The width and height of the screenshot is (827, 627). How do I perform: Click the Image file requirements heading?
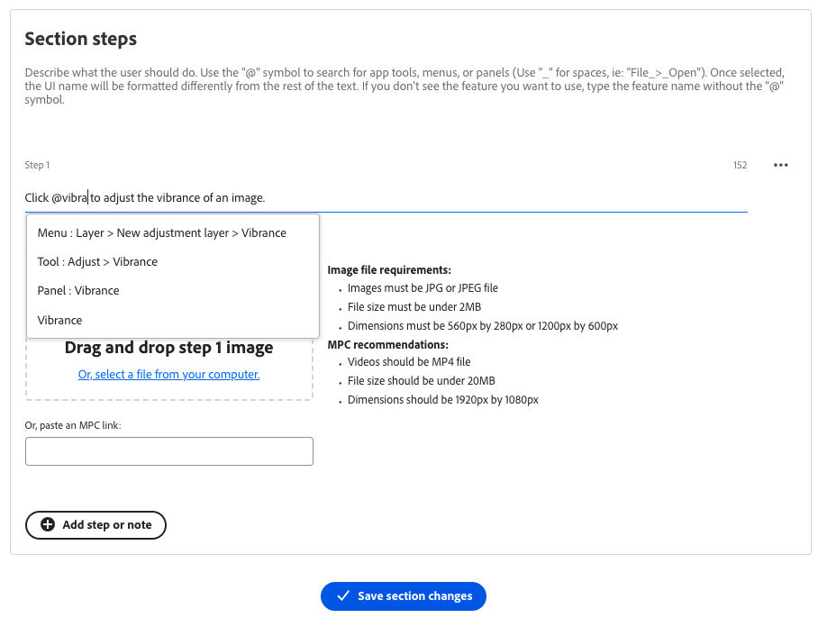[x=388, y=269]
